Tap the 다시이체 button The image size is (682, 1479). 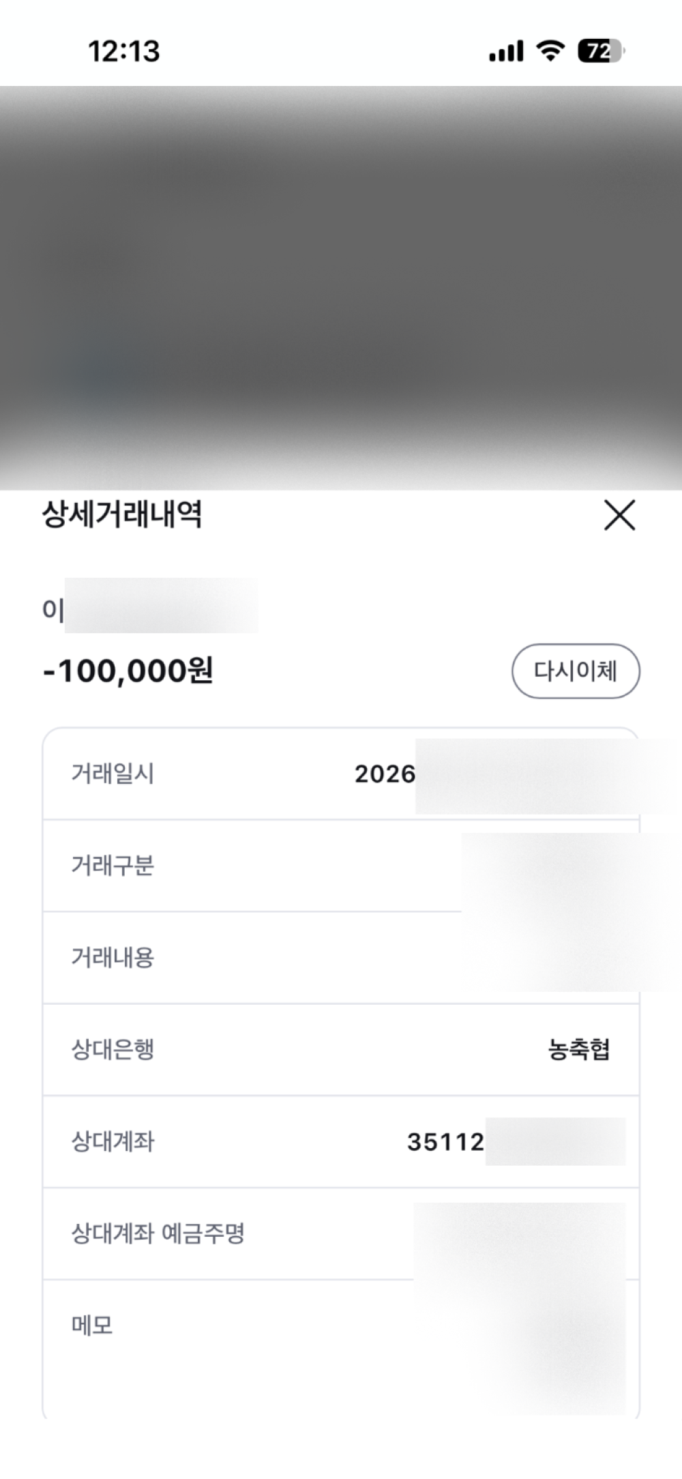pyautogui.click(x=576, y=671)
